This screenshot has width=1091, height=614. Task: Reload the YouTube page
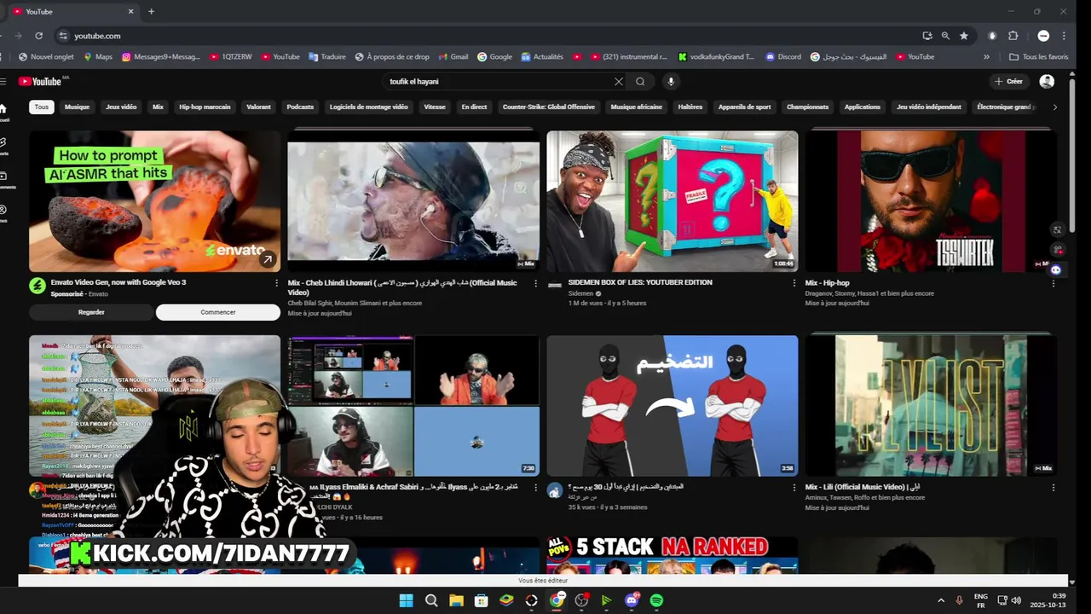click(38, 36)
